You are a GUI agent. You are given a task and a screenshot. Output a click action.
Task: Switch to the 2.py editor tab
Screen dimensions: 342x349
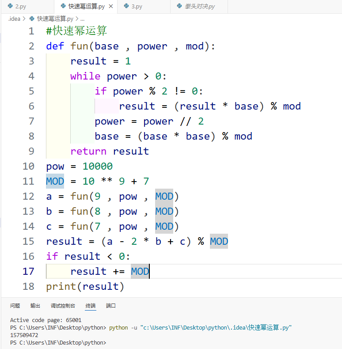(x=27, y=7)
